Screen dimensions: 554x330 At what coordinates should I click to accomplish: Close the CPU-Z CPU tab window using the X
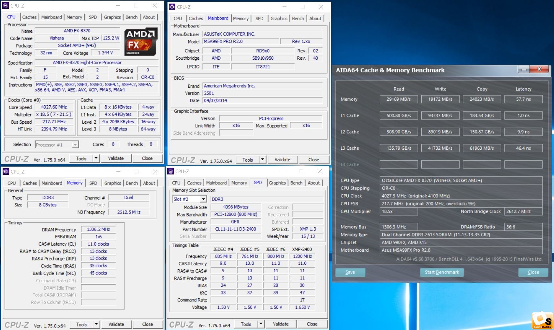(x=155, y=6)
